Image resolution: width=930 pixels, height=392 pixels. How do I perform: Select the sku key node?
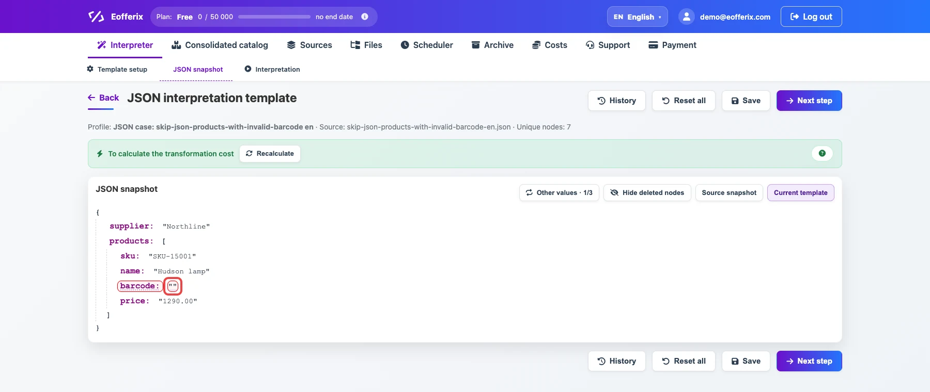(x=130, y=256)
